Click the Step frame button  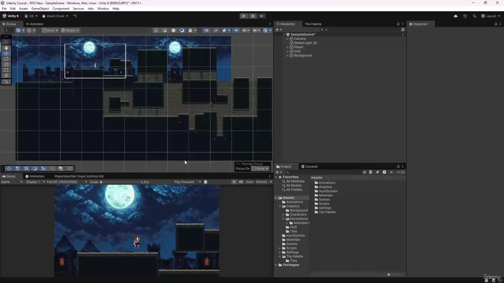(261, 16)
